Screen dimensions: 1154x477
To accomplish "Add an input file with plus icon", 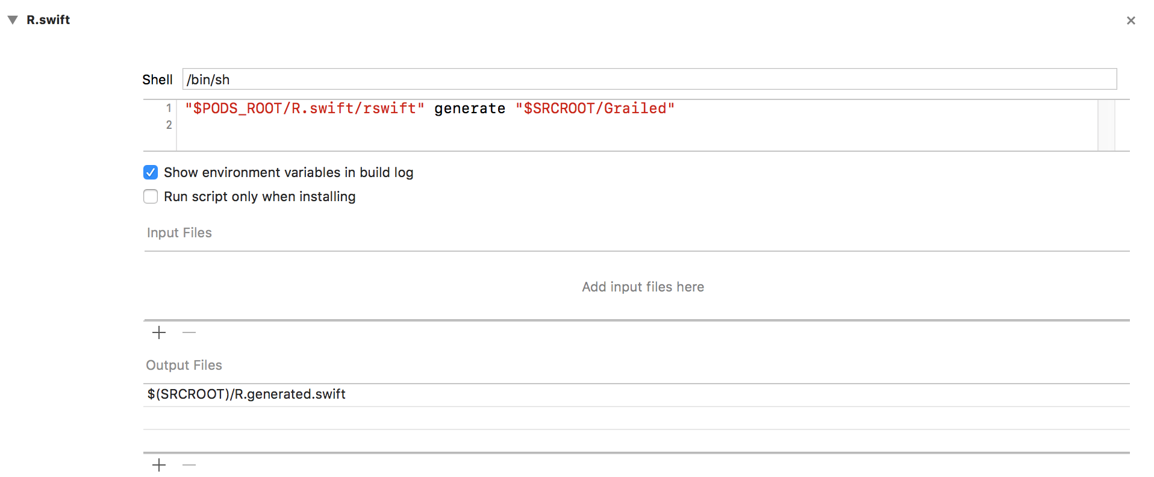I will click(159, 332).
